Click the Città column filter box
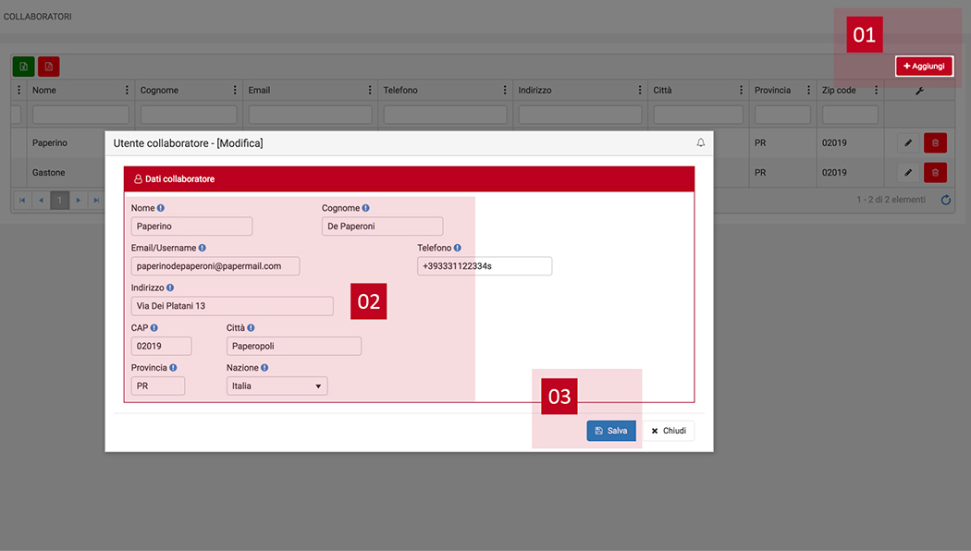The width and height of the screenshot is (971, 551). tap(698, 115)
